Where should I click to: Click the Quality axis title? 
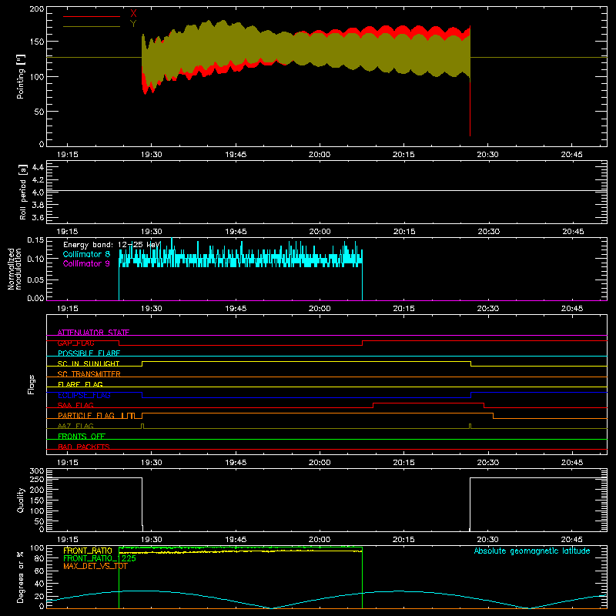coord(21,500)
